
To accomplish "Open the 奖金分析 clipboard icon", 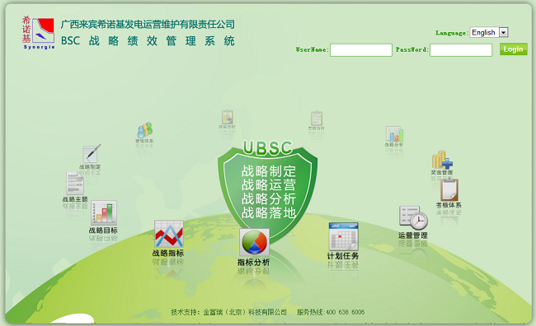I will pos(227,117).
